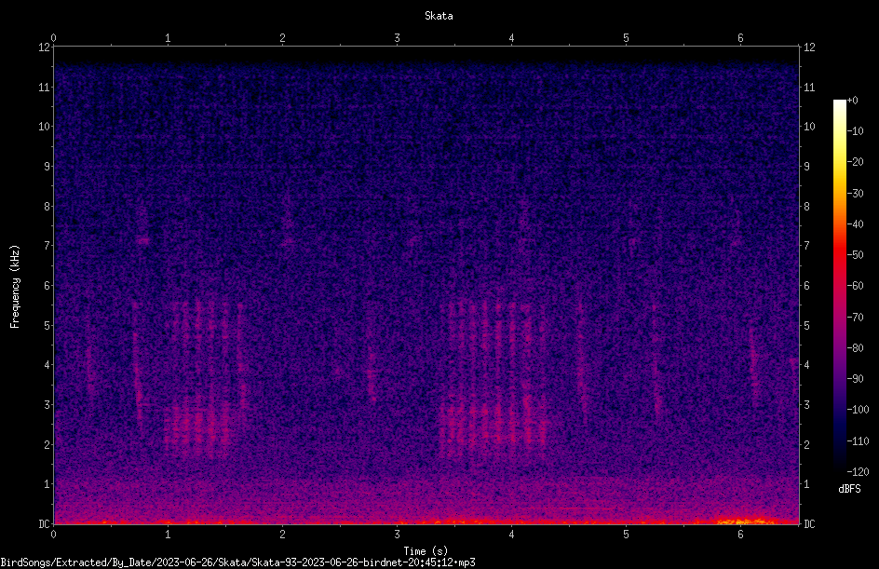Click the '-20' value on the color scale
This screenshot has width=879, height=569.
[x=855, y=162]
